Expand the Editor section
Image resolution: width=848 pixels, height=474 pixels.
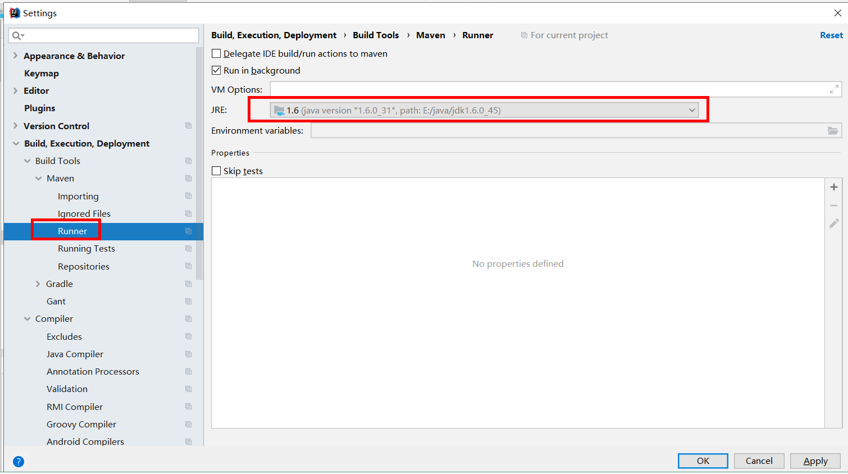click(x=16, y=90)
